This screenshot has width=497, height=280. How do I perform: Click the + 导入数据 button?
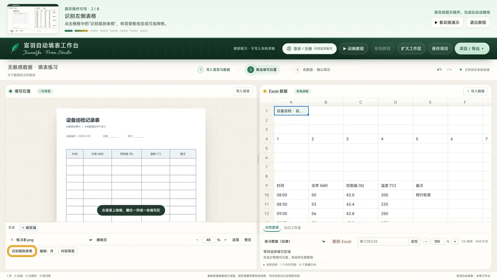[x=476, y=91]
